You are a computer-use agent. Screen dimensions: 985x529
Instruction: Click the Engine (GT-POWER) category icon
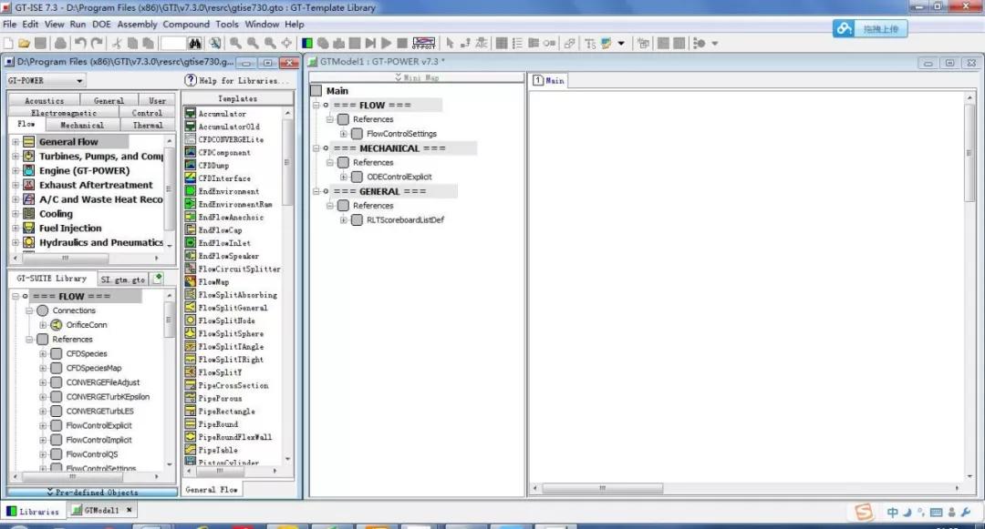pos(29,170)
